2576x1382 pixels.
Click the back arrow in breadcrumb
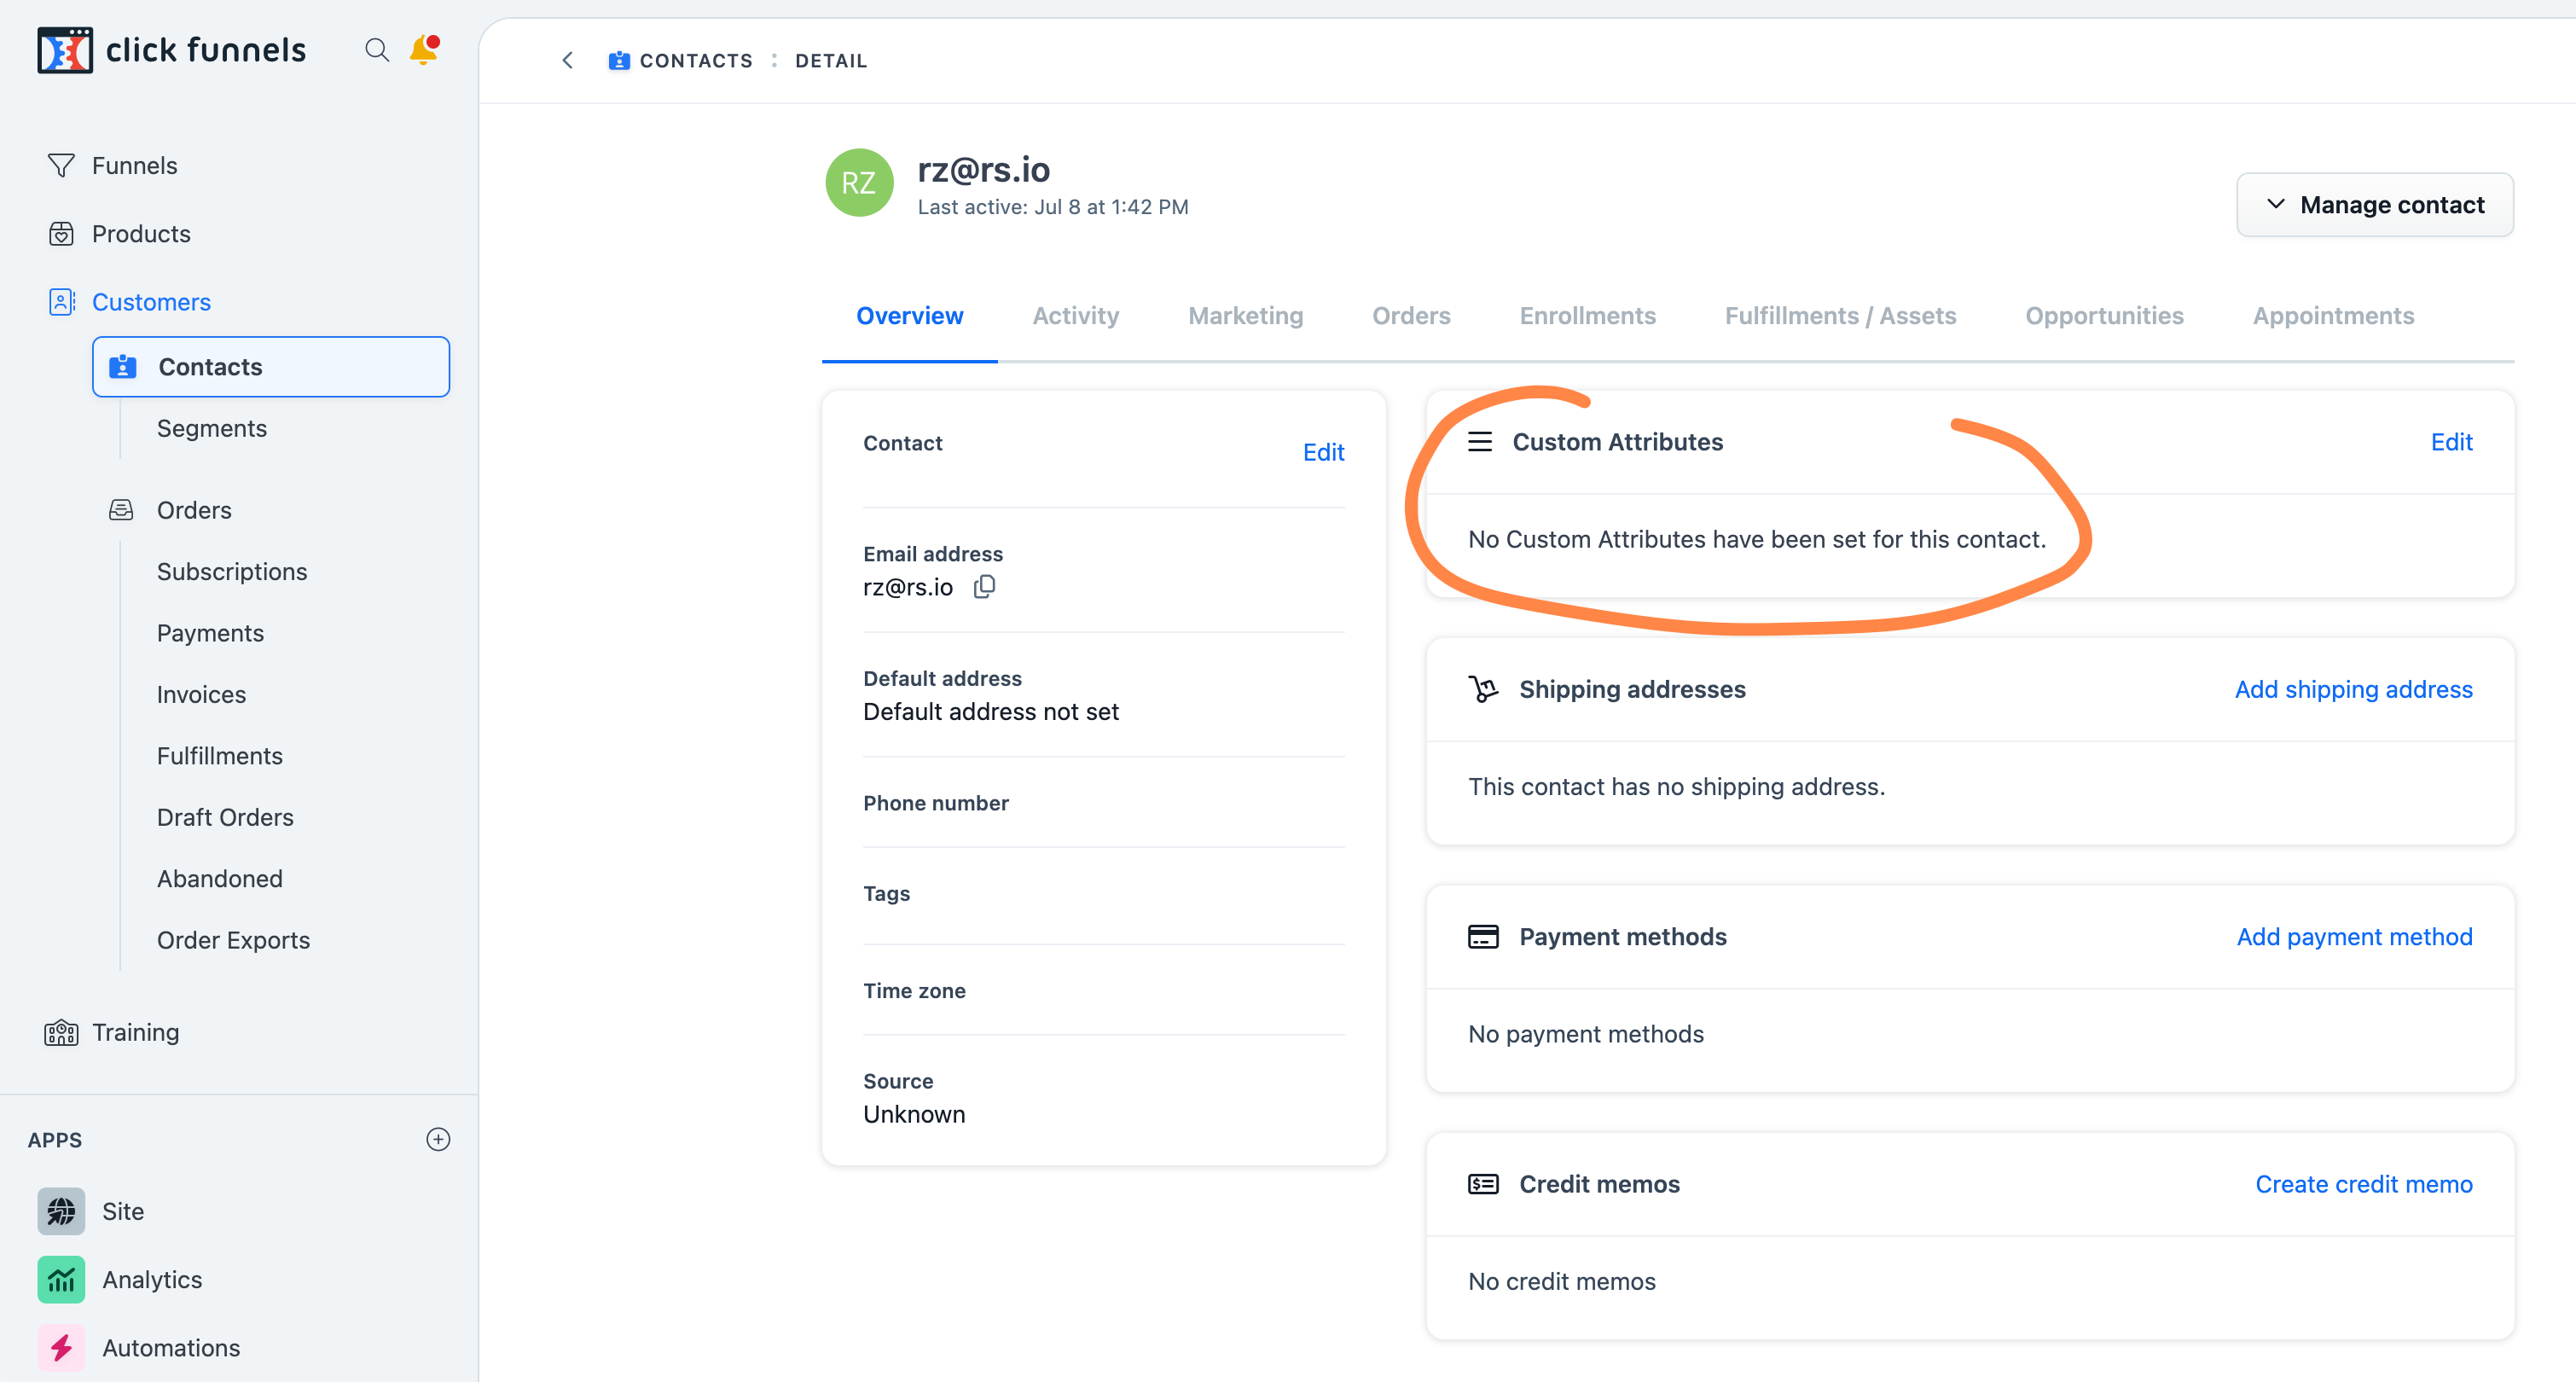pos(567,61)
